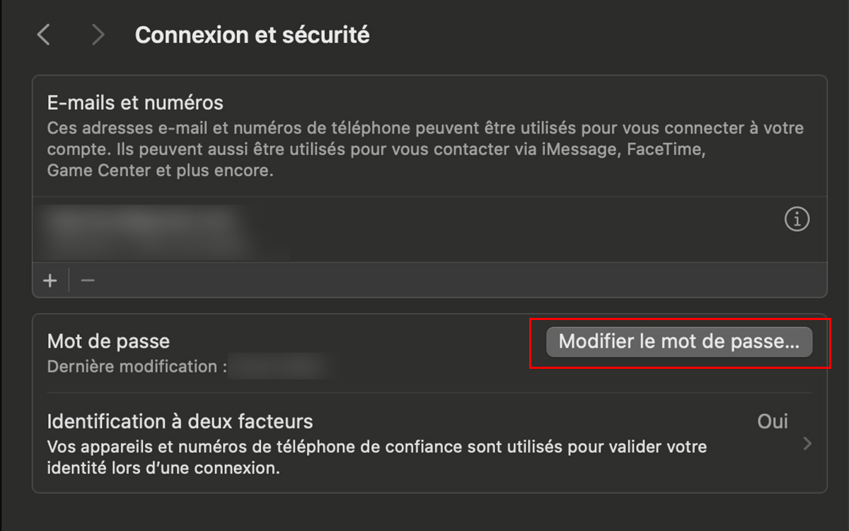This screenshot has height=531, width=849.
Task: Click the left chevron beside the page title
Action: tap(42, 34)
